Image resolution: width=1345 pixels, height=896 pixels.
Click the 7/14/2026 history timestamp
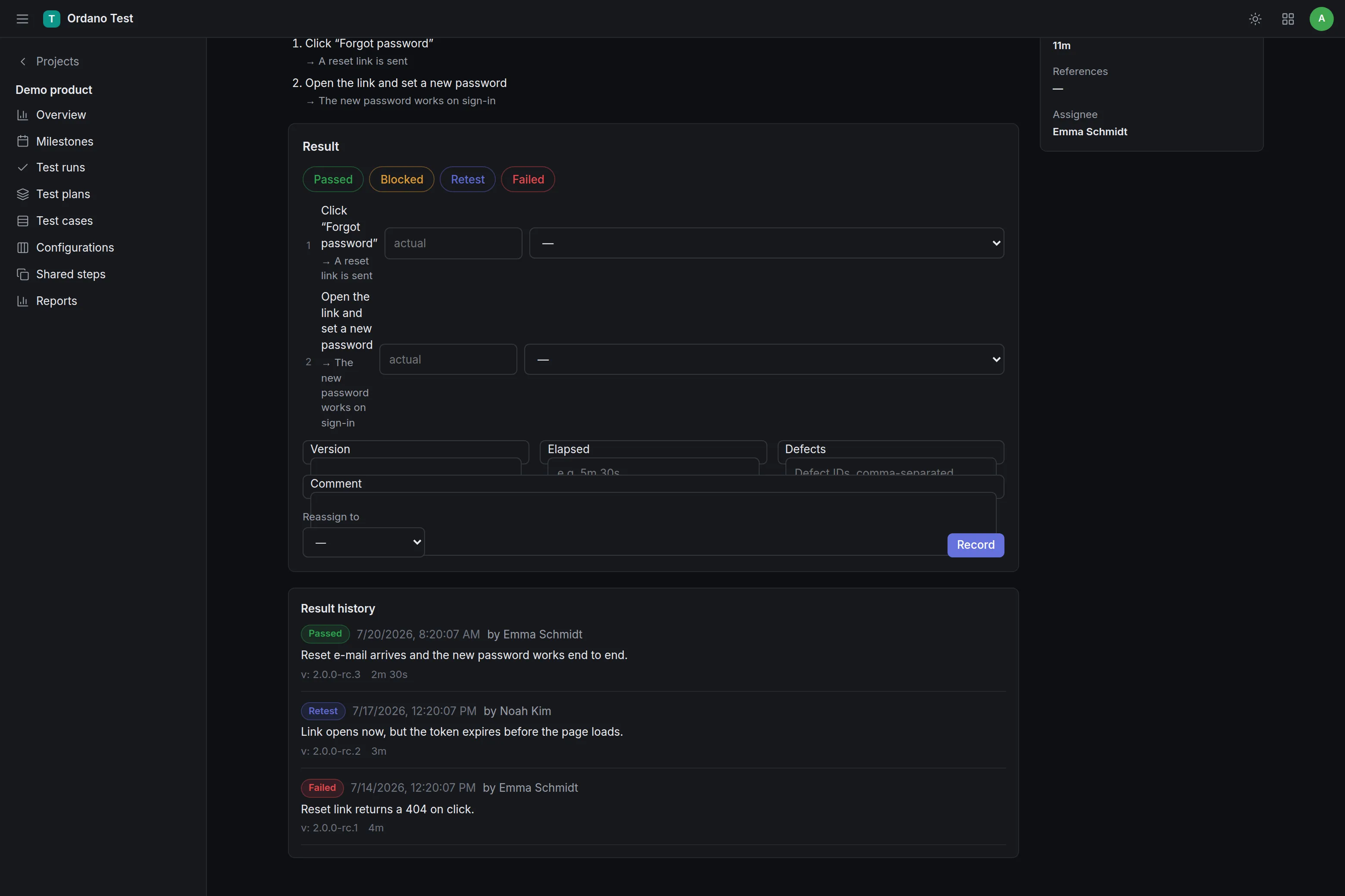tap(413, 788)
